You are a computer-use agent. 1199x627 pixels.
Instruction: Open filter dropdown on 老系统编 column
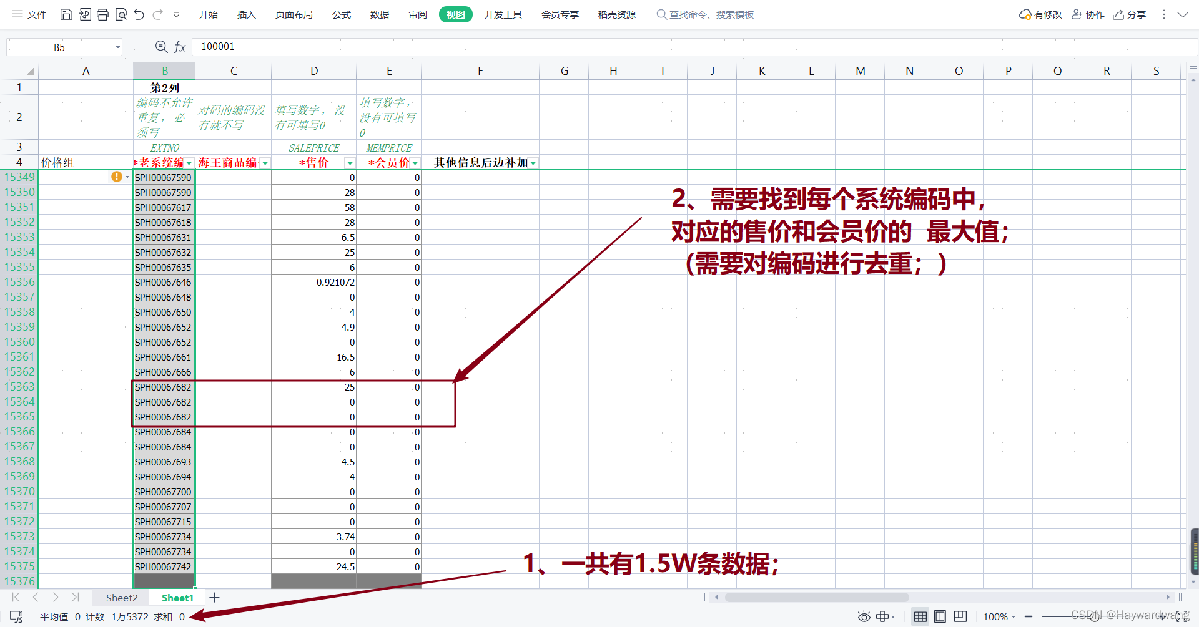pyautogui.click(x=189, y=163)
